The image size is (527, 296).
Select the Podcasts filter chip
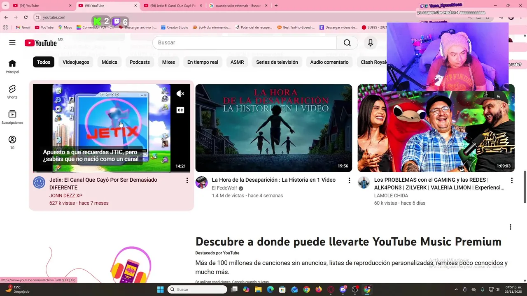coord(140,62)
